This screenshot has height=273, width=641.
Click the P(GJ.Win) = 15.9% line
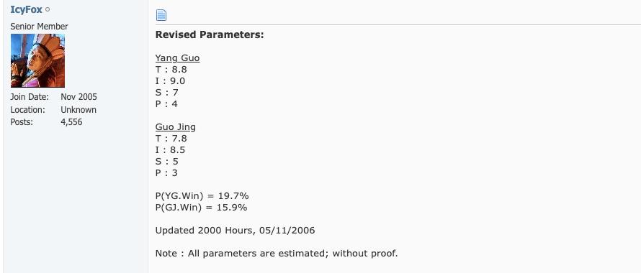(x=201, y=208)
